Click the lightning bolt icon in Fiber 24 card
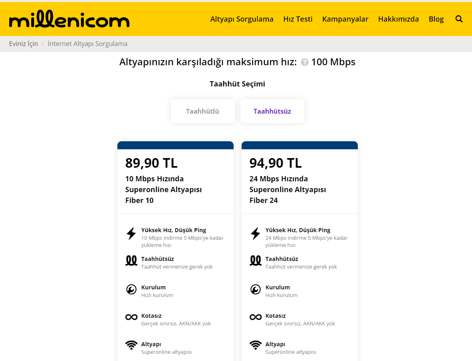The height and width of the screenshot is (361, 472). 255,233
